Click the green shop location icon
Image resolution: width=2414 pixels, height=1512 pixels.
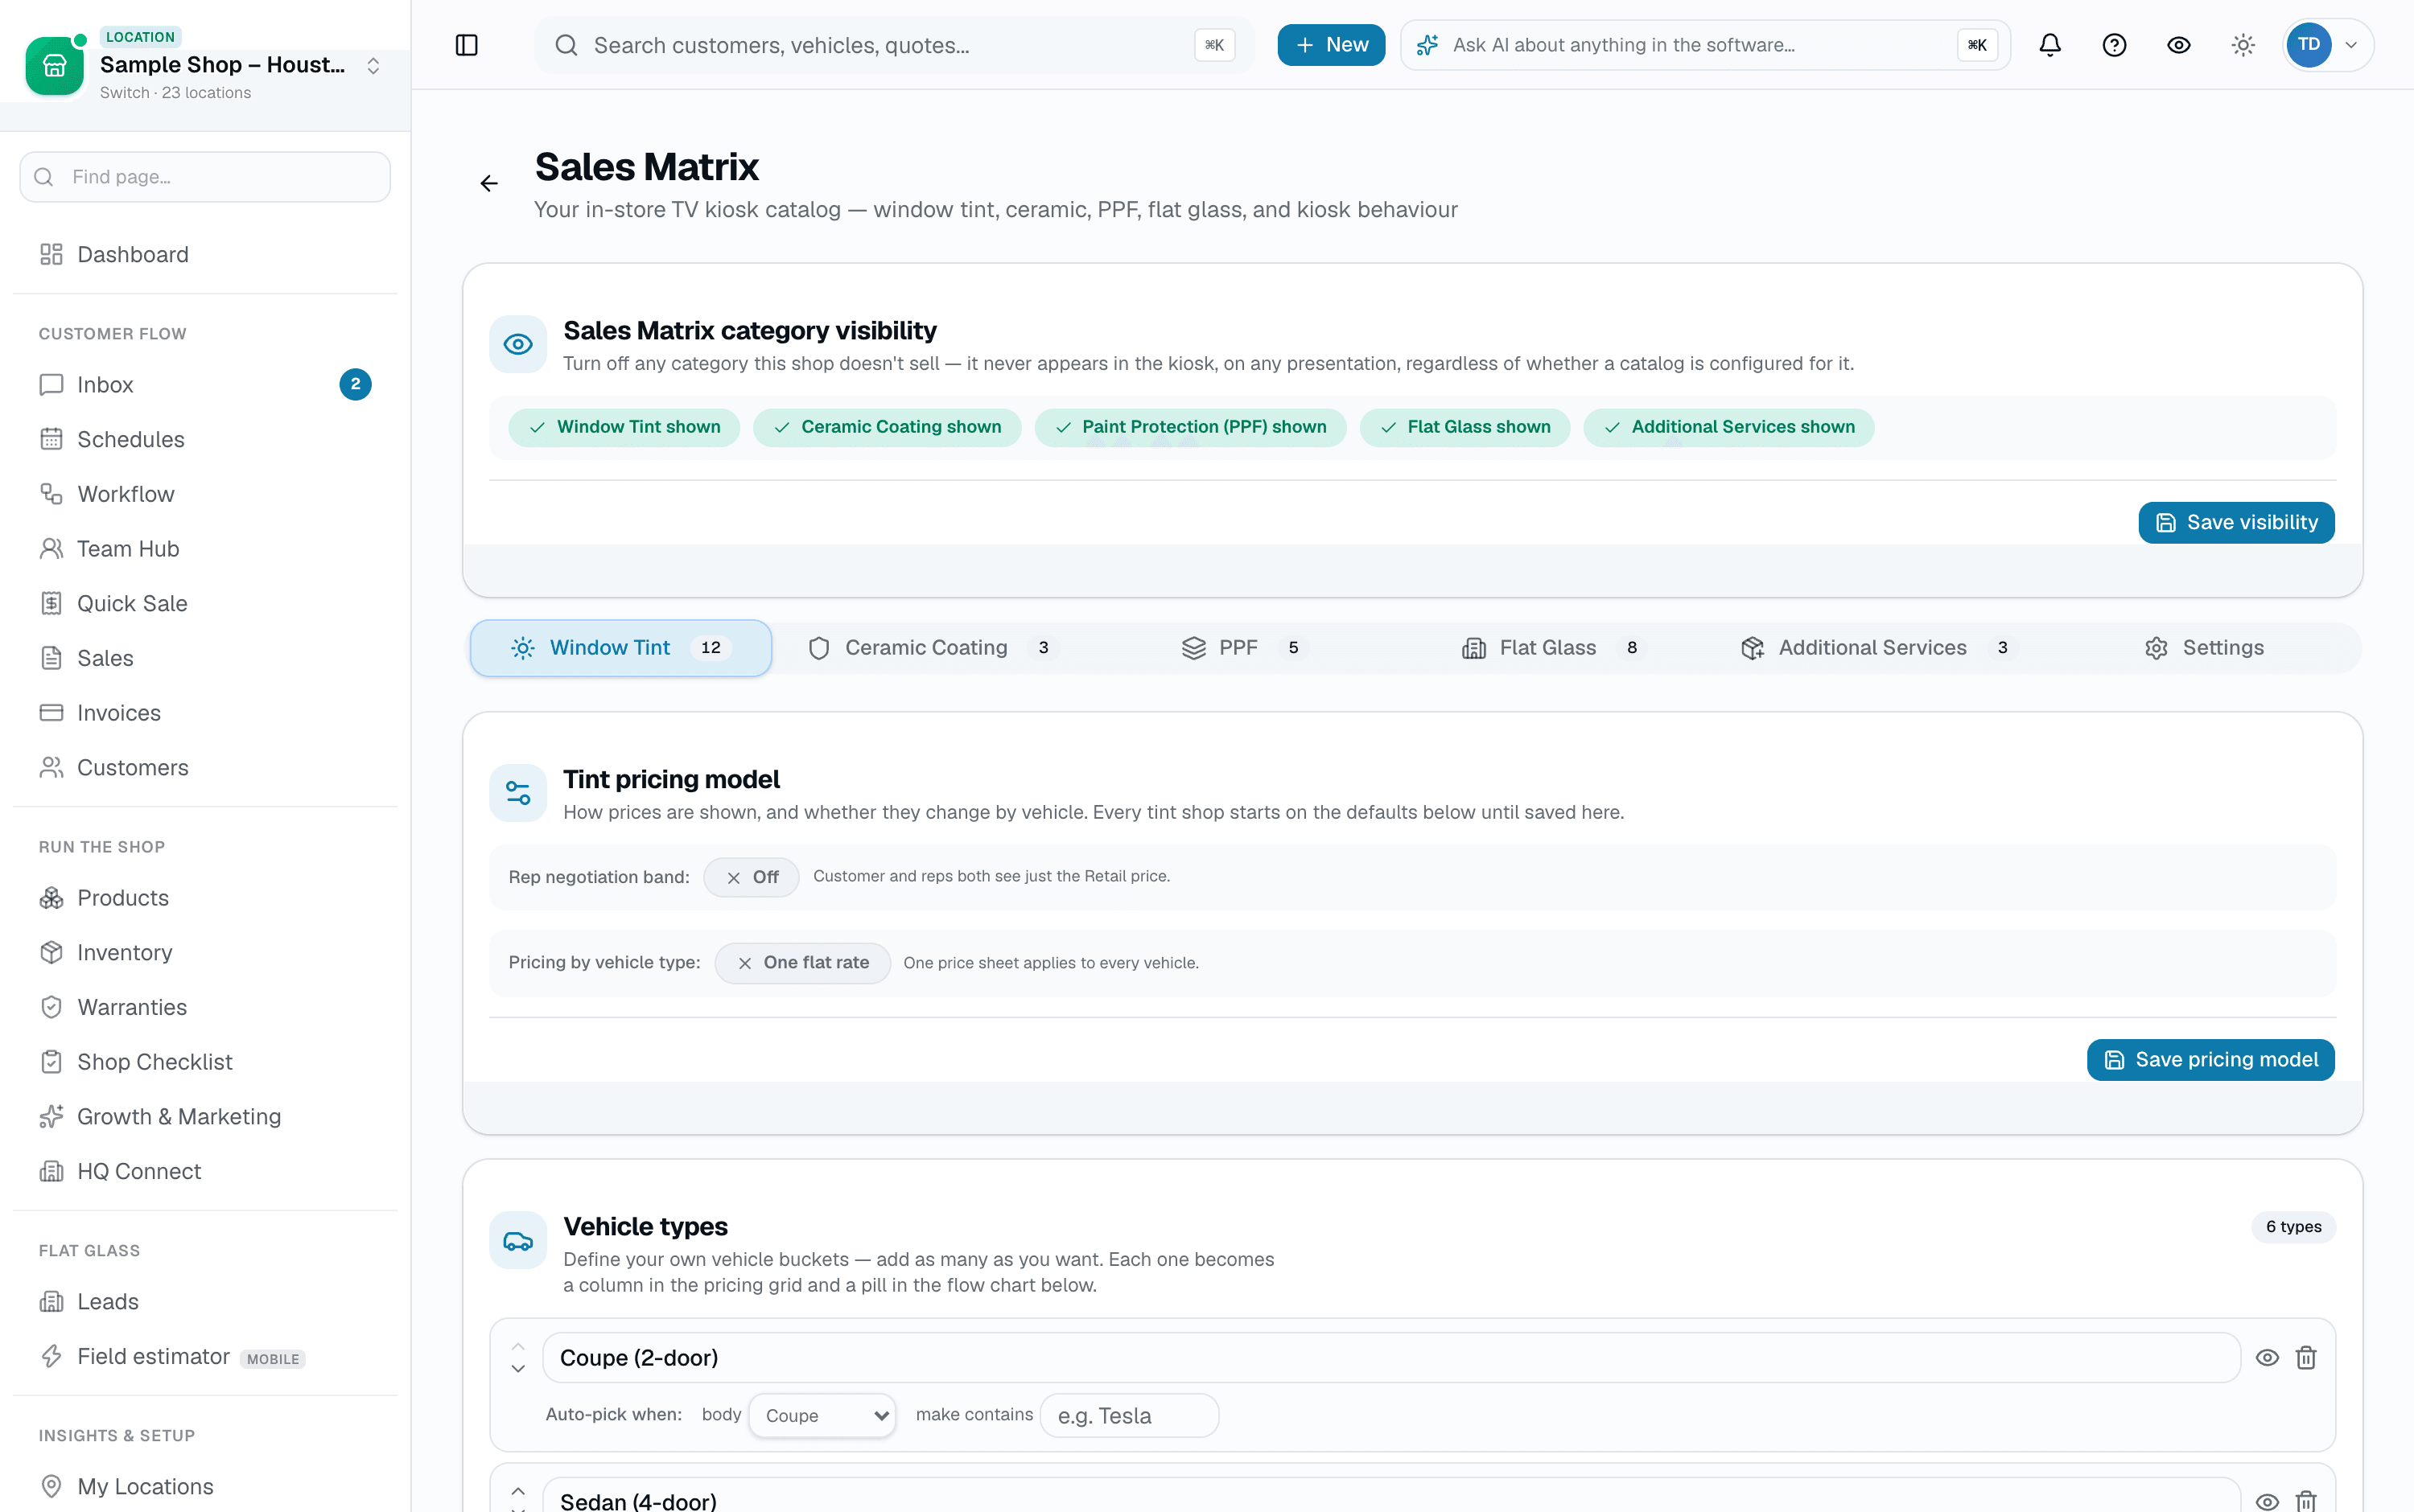[54, 66]
